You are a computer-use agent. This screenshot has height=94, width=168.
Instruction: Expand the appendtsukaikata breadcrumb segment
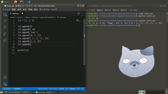click(x=47, y=17)
